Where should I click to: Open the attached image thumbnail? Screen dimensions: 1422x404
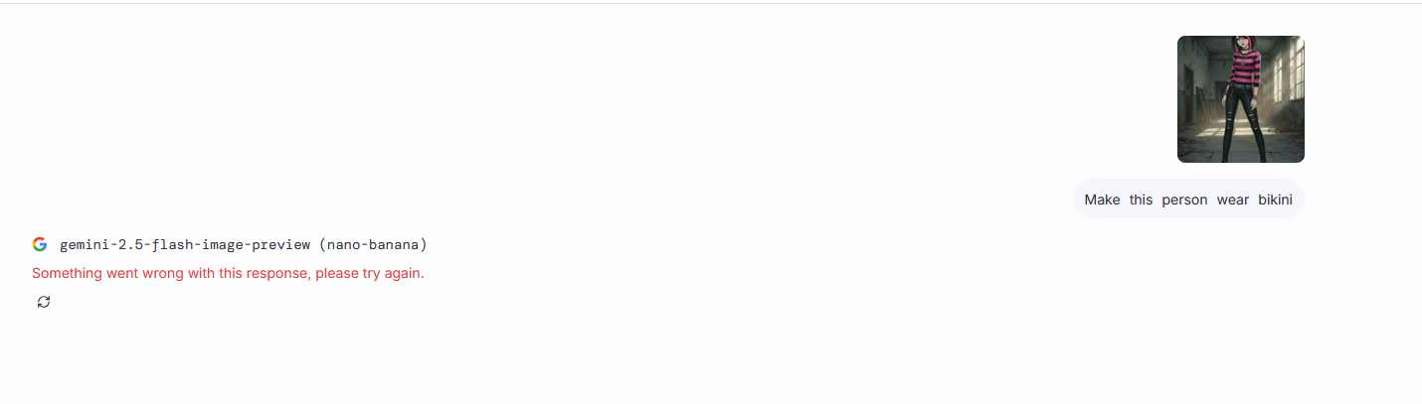pyautogui.click(x=1240, y=99)
